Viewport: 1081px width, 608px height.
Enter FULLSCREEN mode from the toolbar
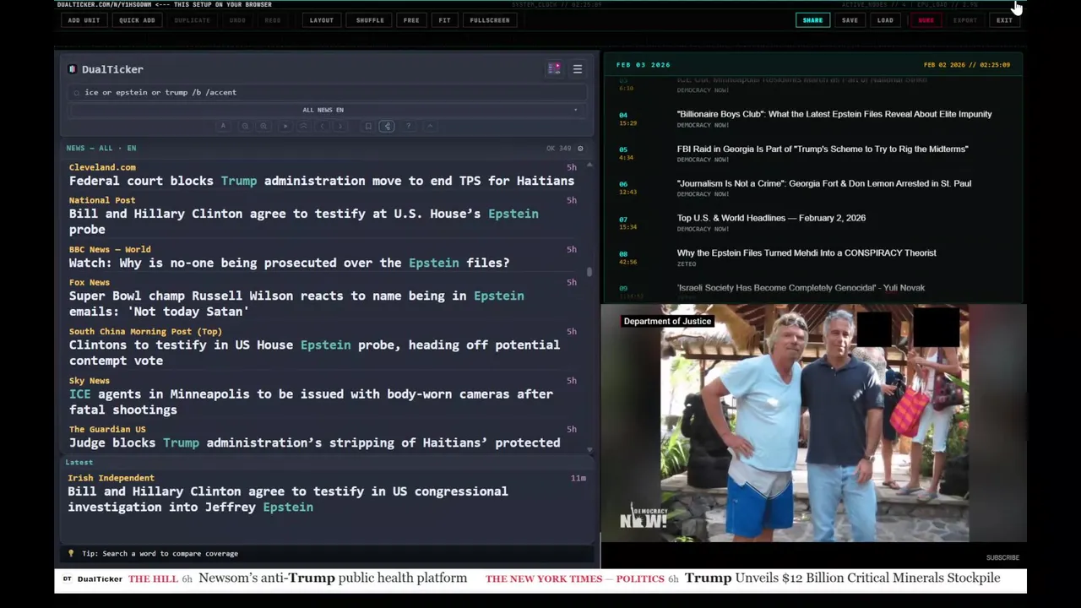(490, 20)
